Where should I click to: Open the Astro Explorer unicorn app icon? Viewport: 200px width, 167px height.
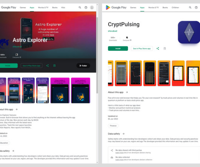(x=4, y=44)
